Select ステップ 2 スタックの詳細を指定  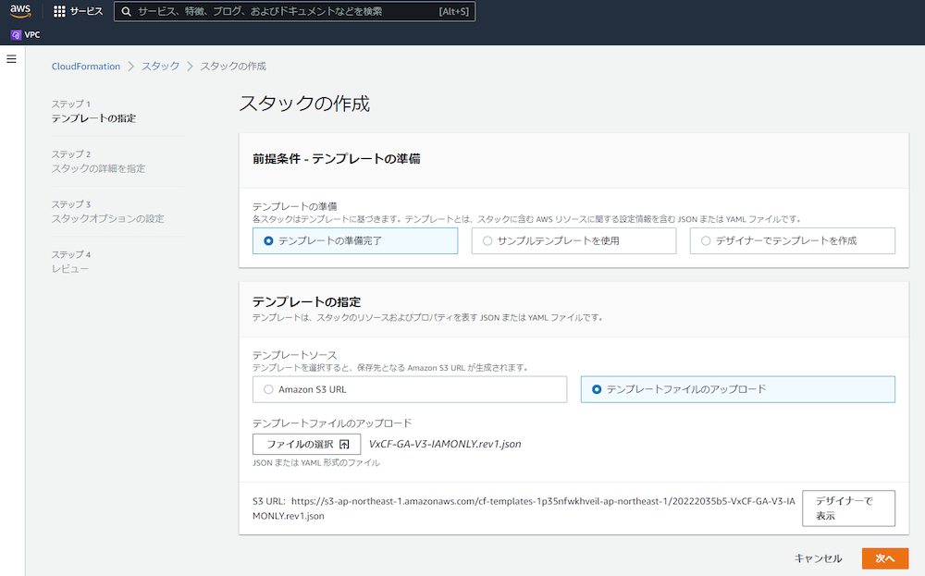pyautogui.click(x=98, y=168)
